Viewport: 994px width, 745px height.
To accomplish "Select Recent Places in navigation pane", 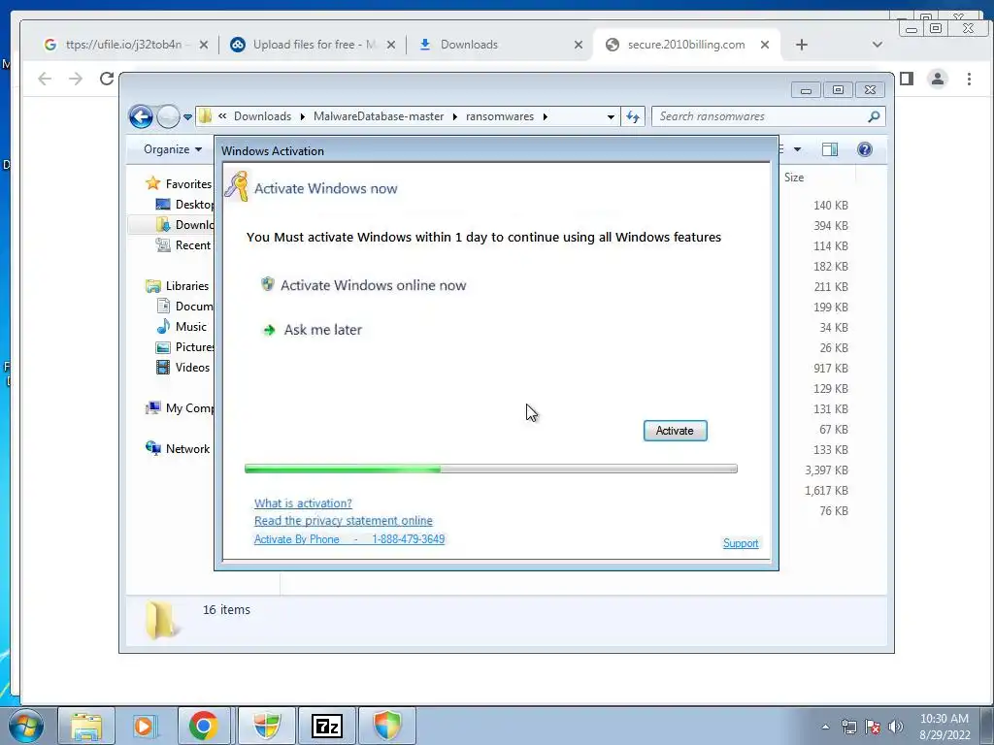I will [x=184, y=245].
